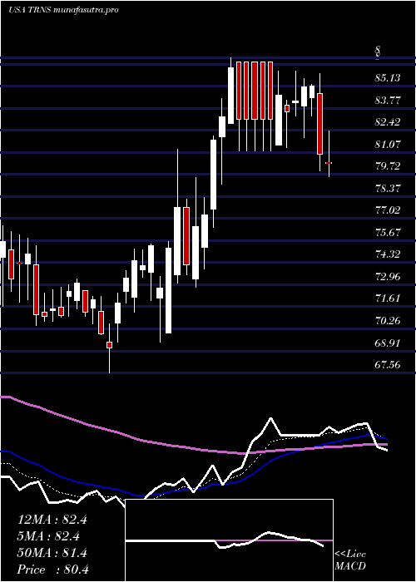
Task: Click inside the Live MACD inset chart
Action: [x=229, y=540]
